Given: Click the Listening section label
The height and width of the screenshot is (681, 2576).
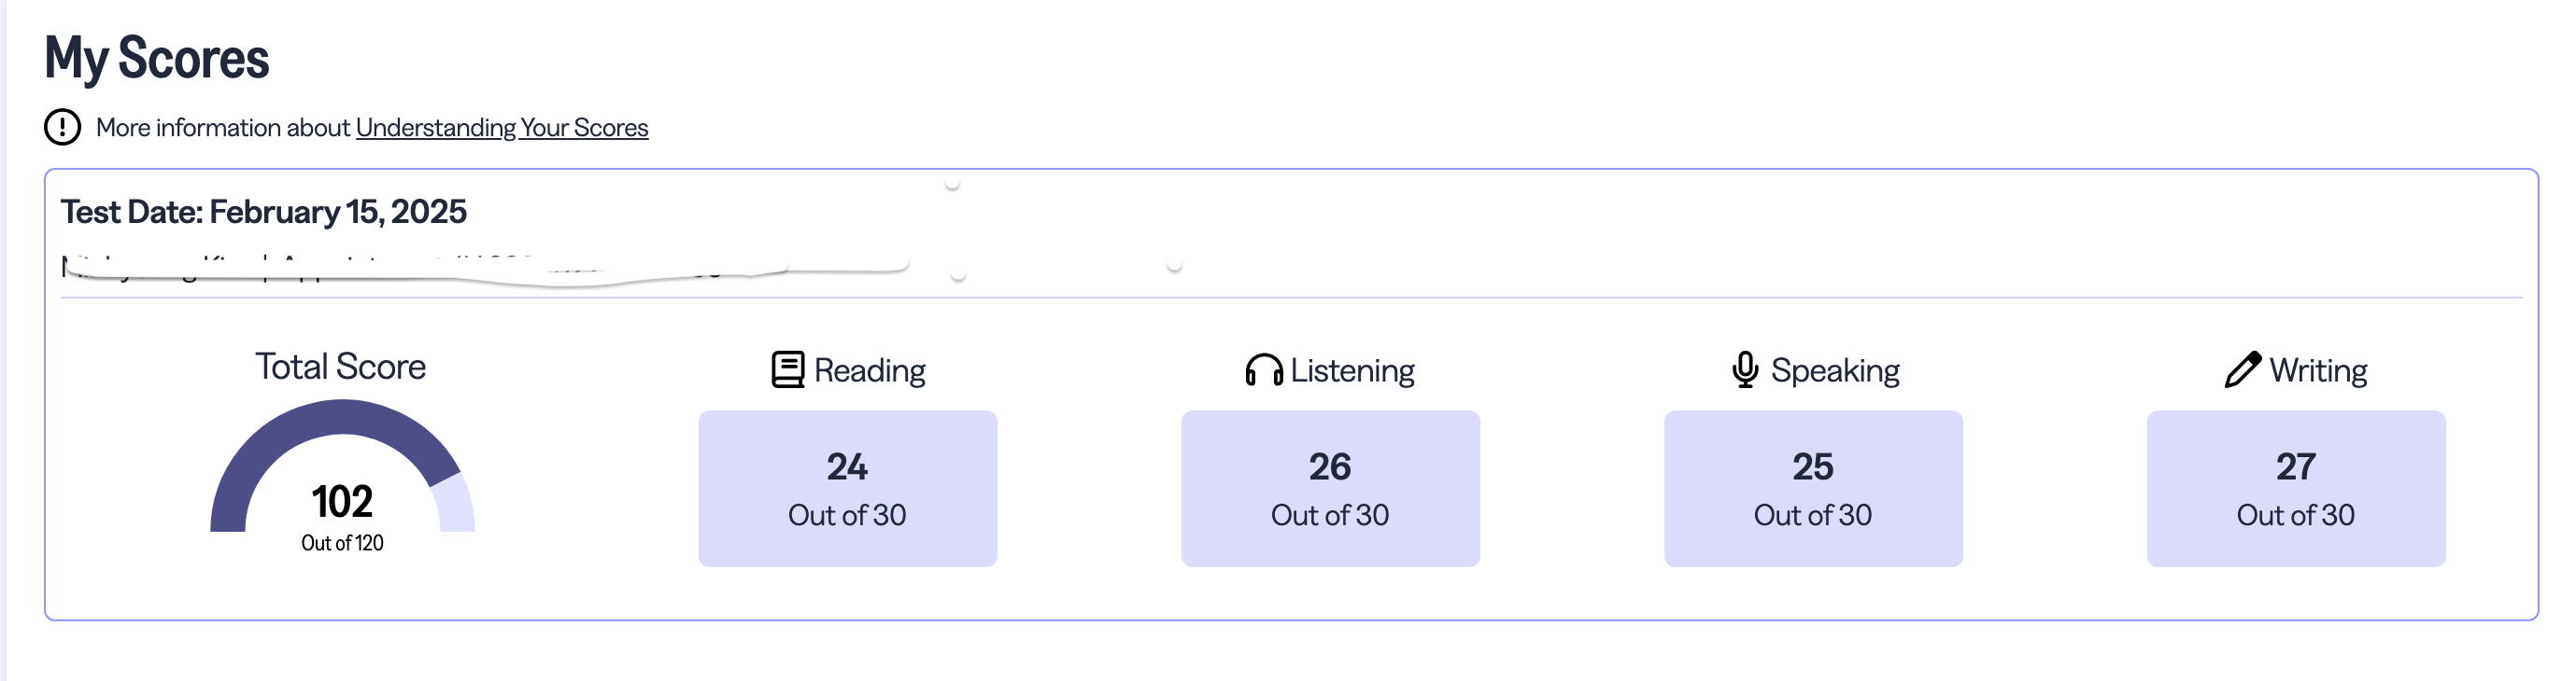Looking at the screenshot, I should (1352, 370).
